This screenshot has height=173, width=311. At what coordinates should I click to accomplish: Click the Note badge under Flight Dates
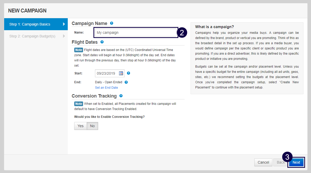tap(79, 50)
